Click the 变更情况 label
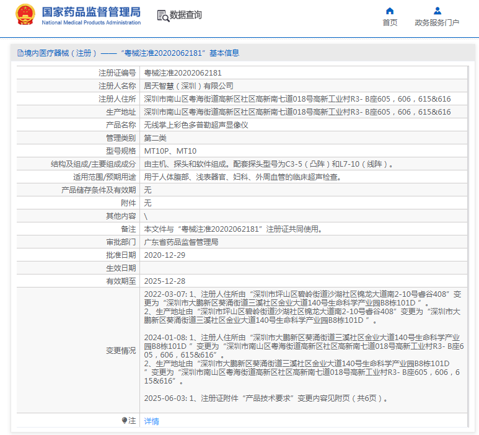The width and height of the screenshot is (479, 435). tap(121, 350)
